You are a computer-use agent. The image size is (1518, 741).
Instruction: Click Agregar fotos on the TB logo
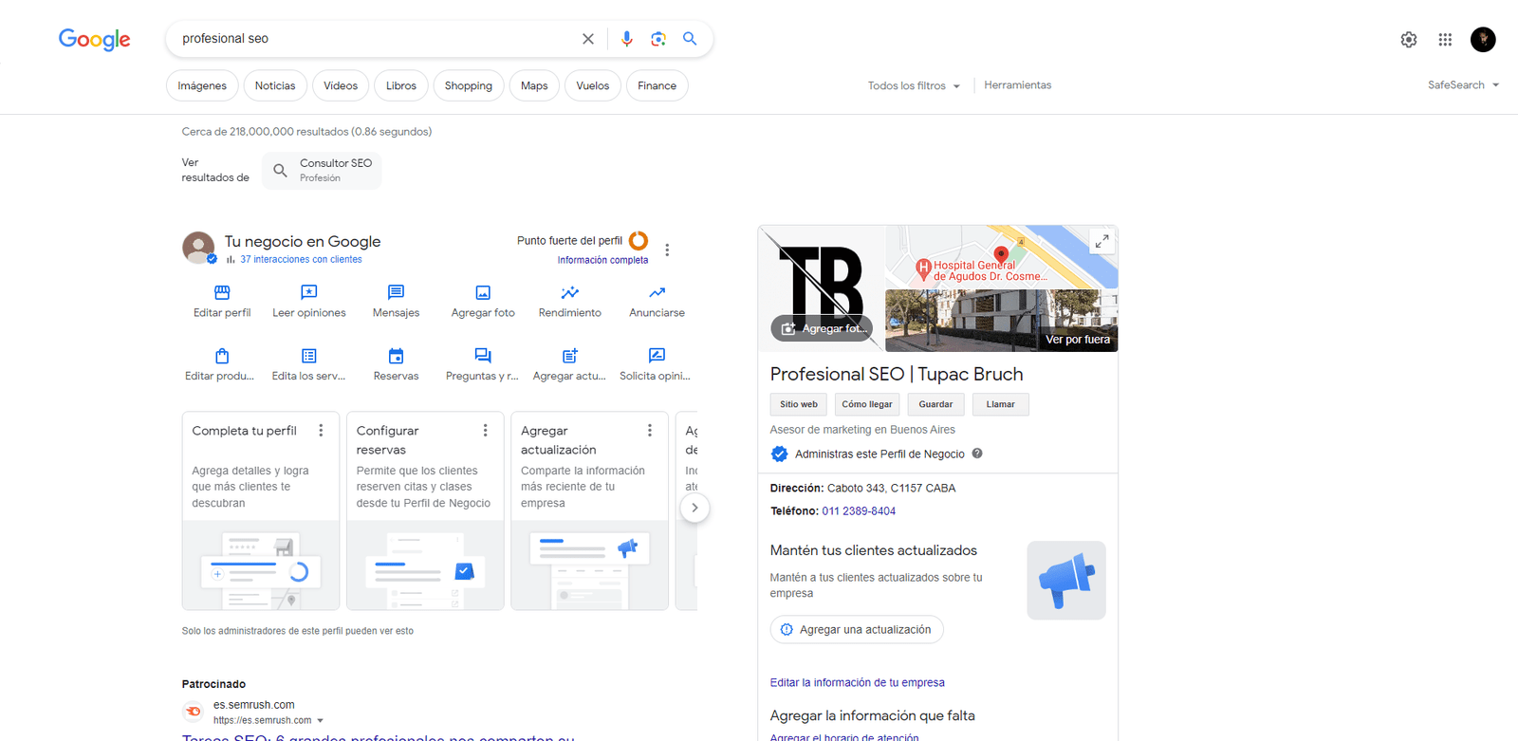(822, 328)
